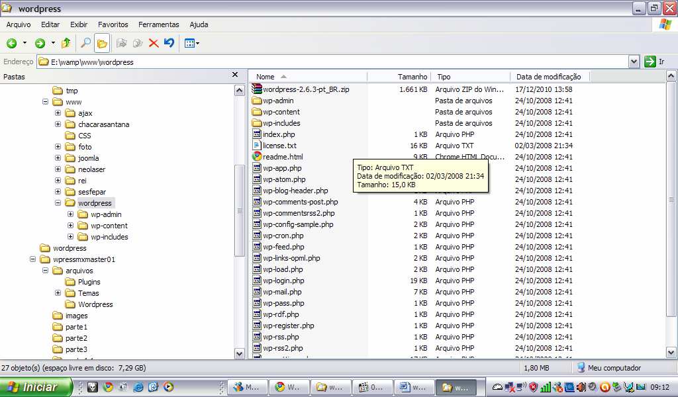
Task: Open the Exibir menu
Action: tap(79, 24)
